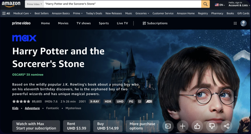Play the trailer via film icon
The image size is (251, 134).
(x=168, y=126)
